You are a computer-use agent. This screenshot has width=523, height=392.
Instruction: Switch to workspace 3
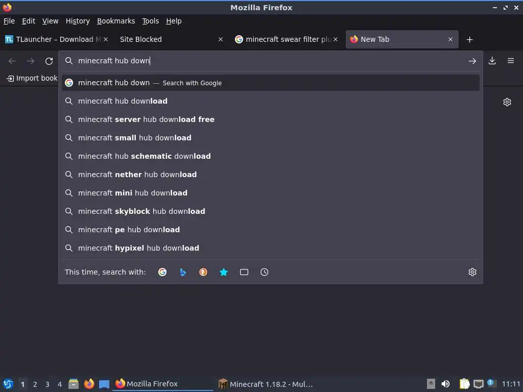47,384
